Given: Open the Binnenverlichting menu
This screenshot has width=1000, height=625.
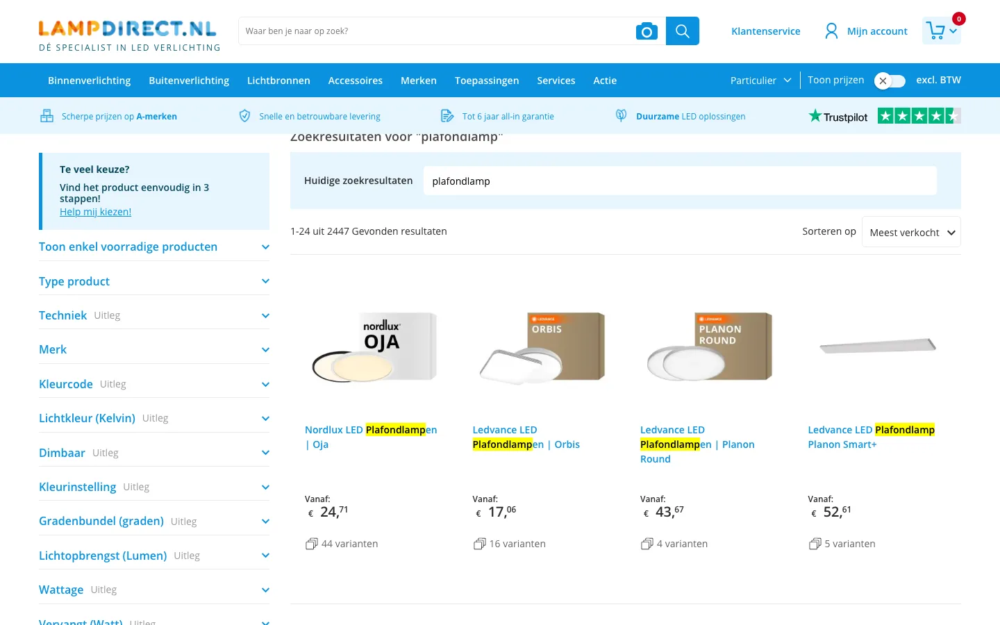Looking at the screenshot, I should 89,81.
